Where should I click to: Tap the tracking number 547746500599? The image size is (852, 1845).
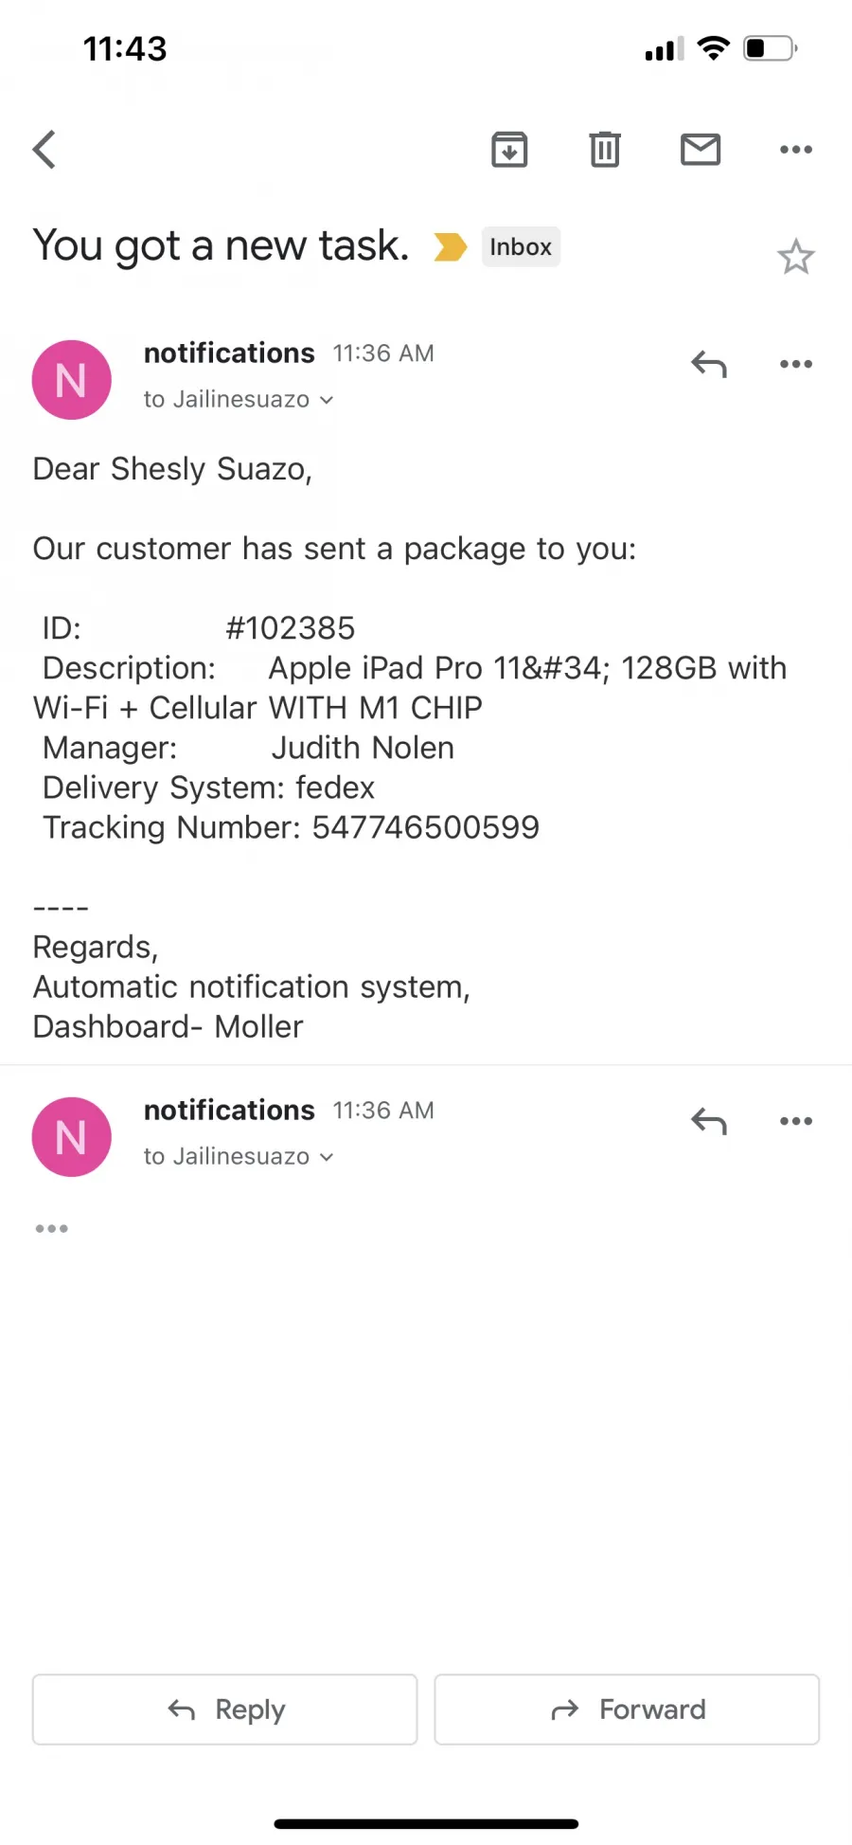point(426,827)
